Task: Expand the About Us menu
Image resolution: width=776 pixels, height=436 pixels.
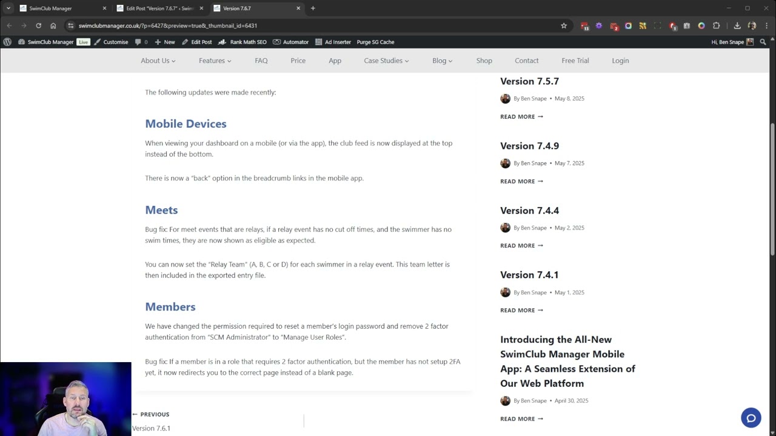Action: 158,61
